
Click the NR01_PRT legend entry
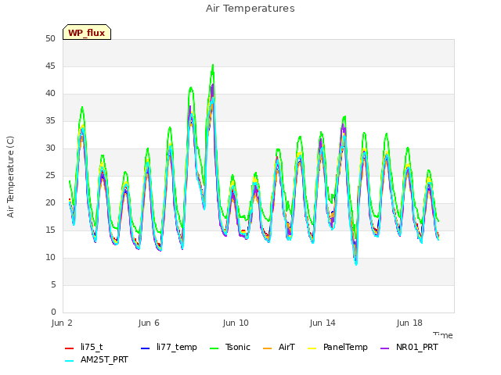coord(409,347)
